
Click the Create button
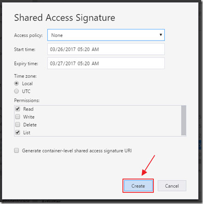(x=138, y=186)
